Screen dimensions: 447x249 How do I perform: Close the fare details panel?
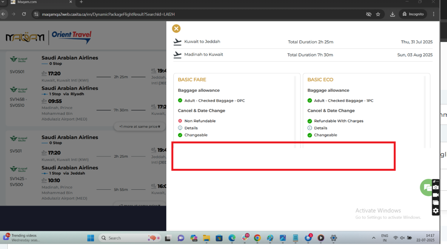(x=176, y=29)
